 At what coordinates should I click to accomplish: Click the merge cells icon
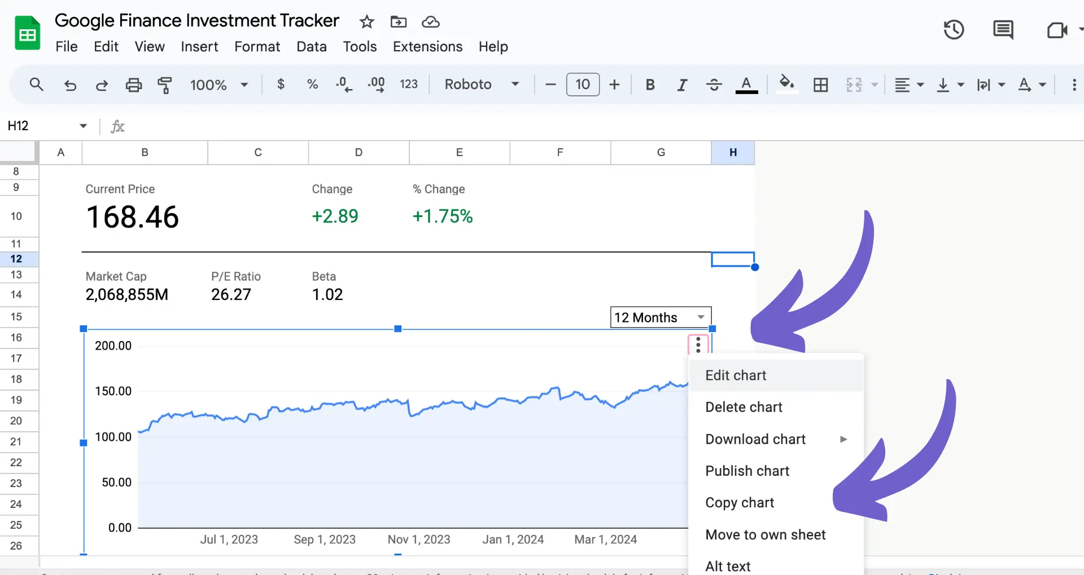coord(854,85)
